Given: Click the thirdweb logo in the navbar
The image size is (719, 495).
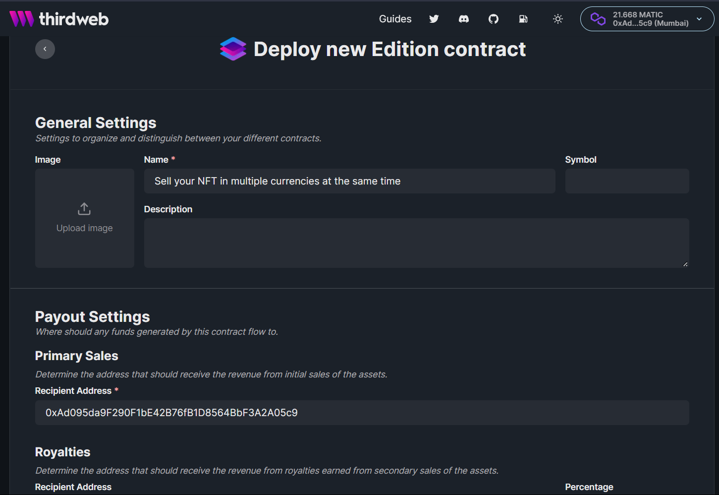Looking at the screenshot, I should pyautogui.click(x=59, y=18).
